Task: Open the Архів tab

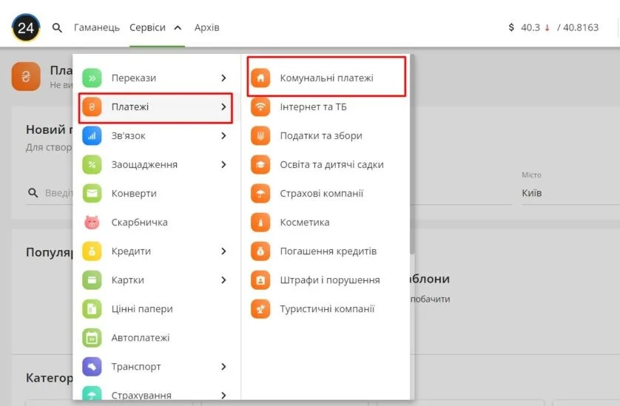Action: 207,27
